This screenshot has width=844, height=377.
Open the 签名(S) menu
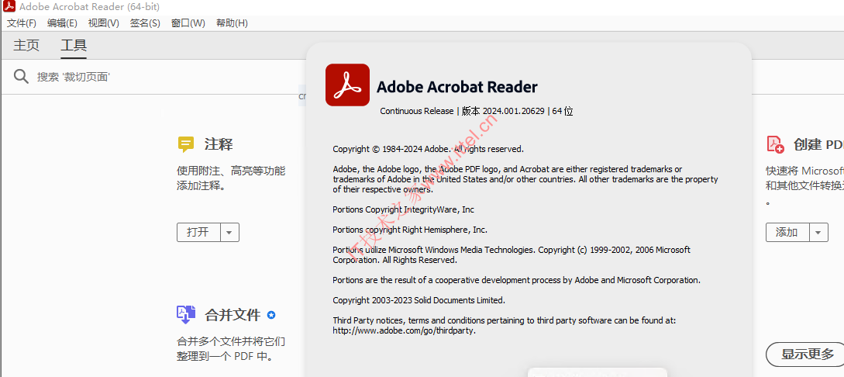145,23
